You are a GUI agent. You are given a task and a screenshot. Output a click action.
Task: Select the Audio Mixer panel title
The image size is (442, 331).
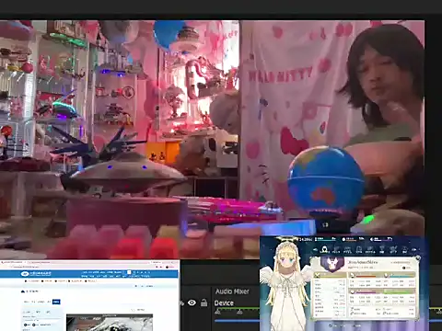[232, 291]
